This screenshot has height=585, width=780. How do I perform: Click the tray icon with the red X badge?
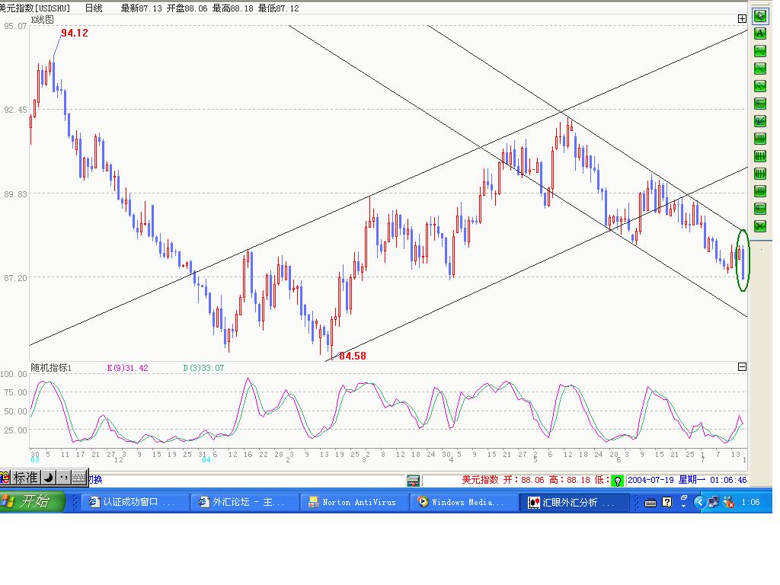click(728, 503)
